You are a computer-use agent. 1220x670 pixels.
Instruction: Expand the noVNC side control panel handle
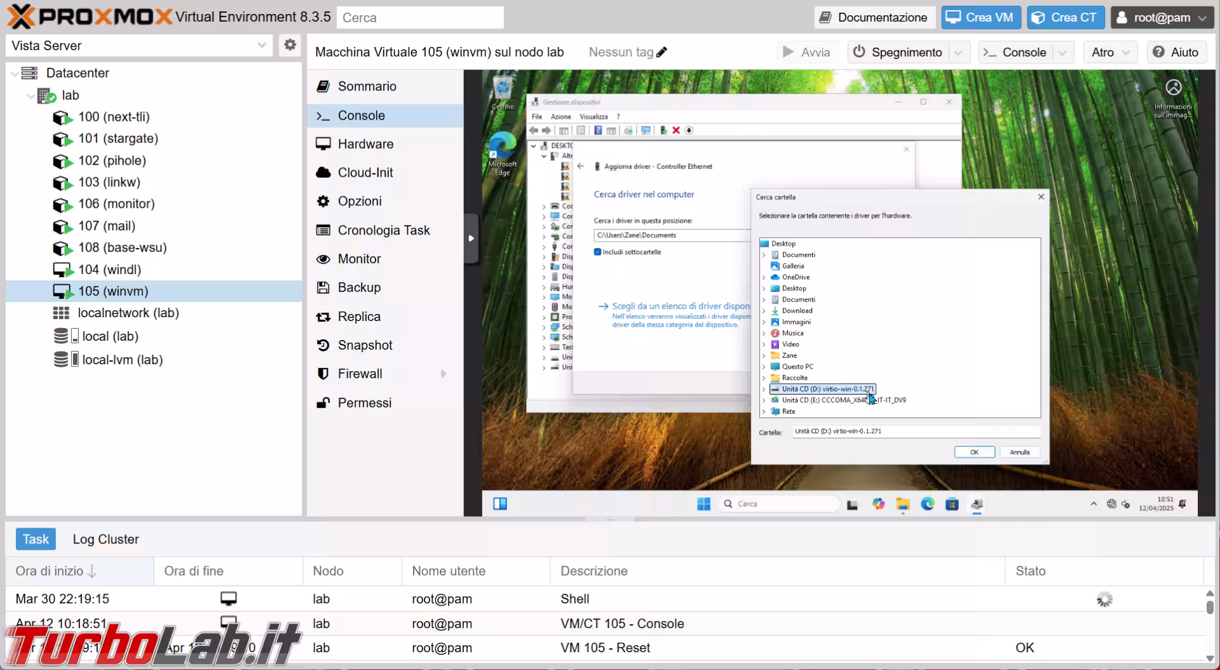click(471, 238)
